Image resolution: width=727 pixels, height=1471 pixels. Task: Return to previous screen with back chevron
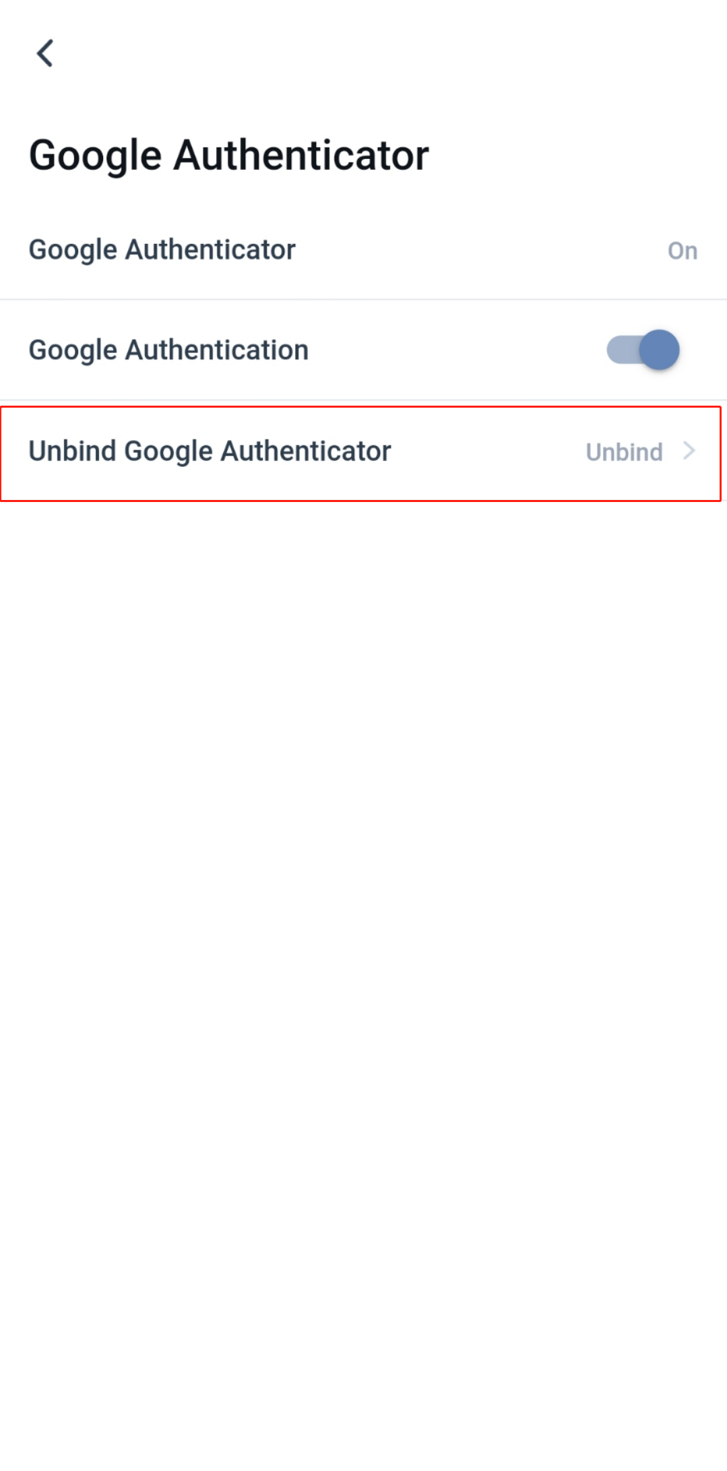(x=45, y=53)
